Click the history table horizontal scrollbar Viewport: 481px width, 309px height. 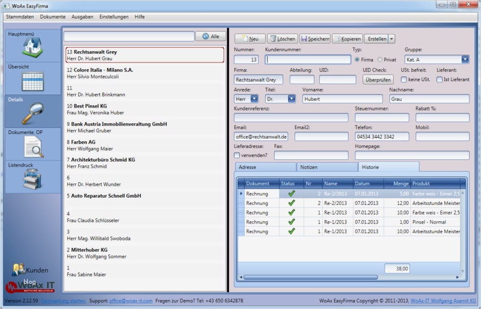tap(310, 277)
